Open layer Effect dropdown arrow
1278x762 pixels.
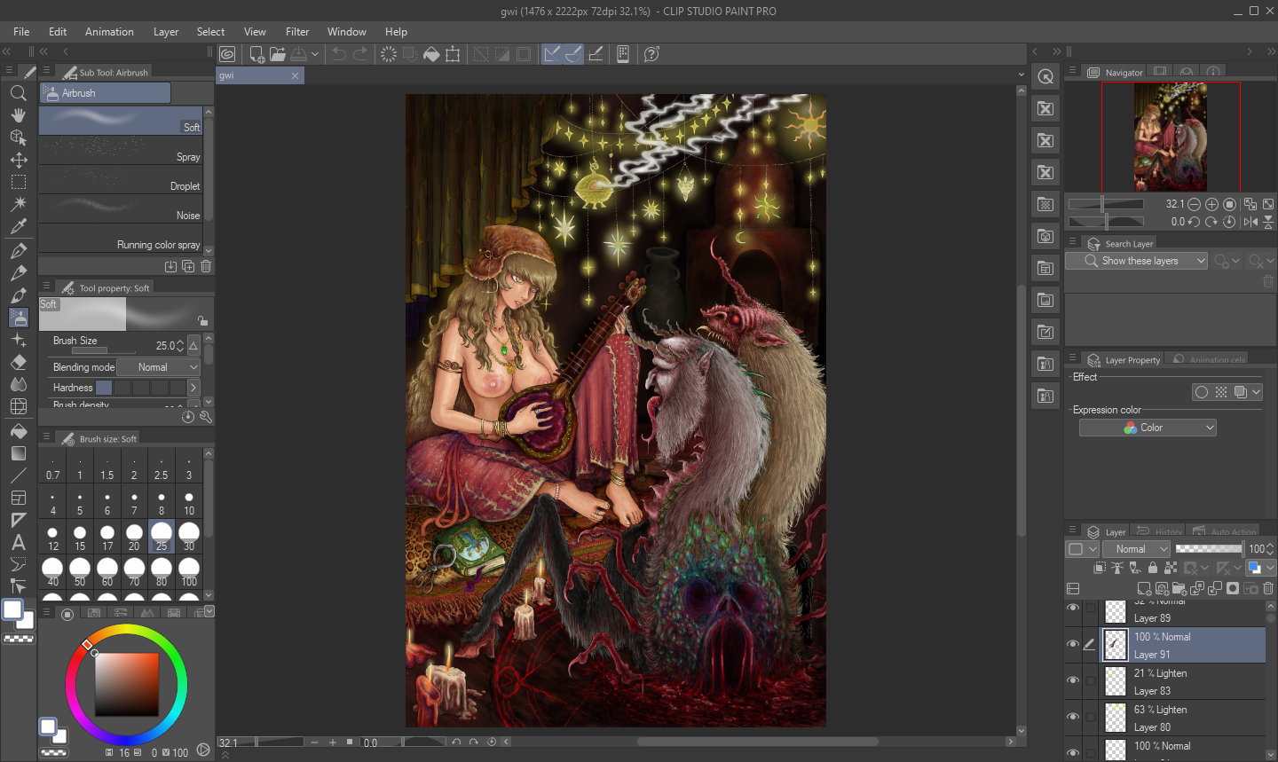(x=1257, y=392)
